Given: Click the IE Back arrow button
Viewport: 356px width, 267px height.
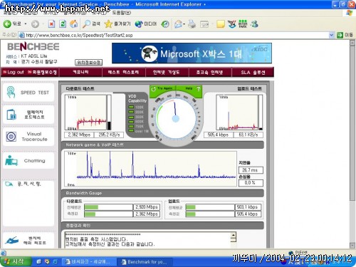Looking at the screenshot, I should pos(7,23).
